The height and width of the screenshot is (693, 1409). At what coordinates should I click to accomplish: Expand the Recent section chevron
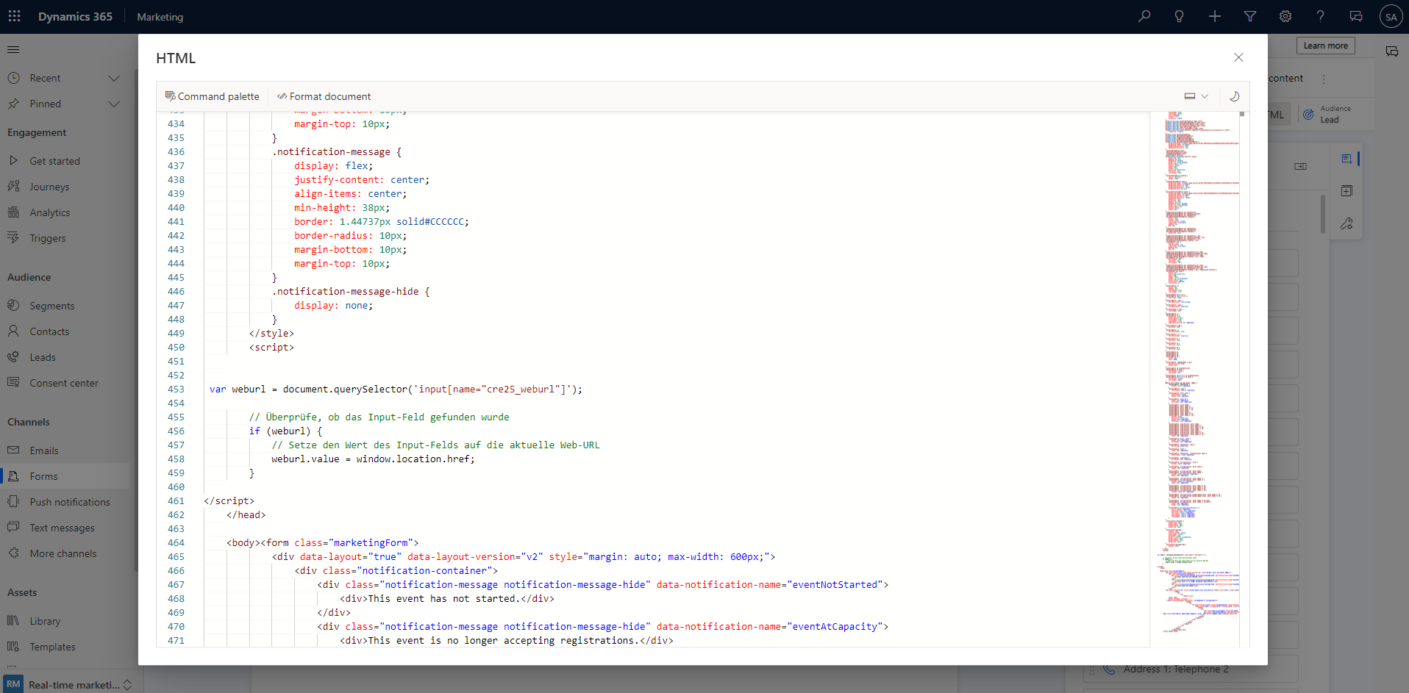[114, 78]
